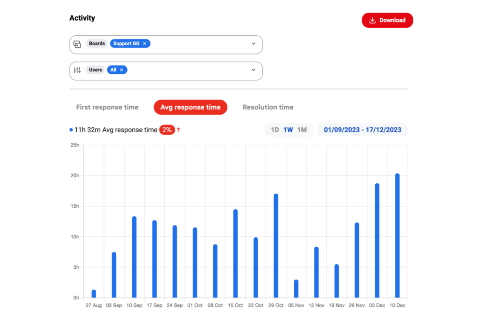Remove the Support GG board tag
Viewport: 482px width, 321px height.
click(x=145, y=44)
